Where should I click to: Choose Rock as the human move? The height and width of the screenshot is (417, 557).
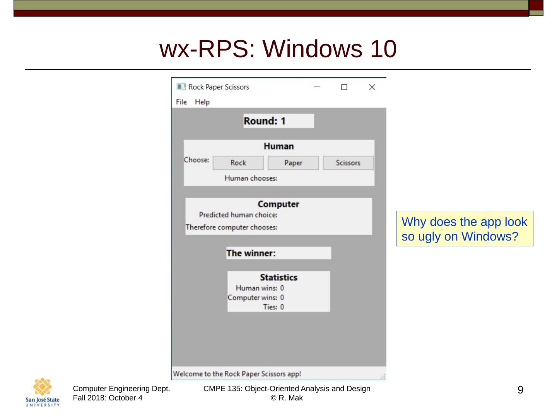click(238, 163)
